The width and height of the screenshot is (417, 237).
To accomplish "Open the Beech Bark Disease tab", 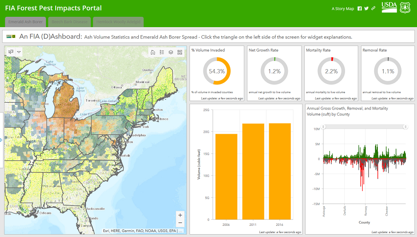I will click(x=69, y=22).
